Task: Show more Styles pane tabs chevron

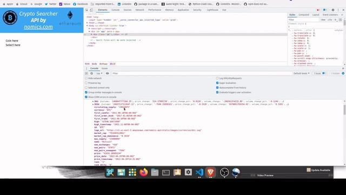Action: [342, 15]
